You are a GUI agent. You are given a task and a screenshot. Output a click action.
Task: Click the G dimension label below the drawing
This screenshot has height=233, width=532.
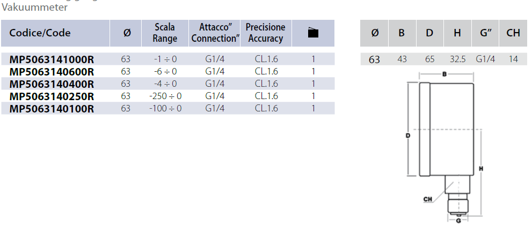point(458,220)
